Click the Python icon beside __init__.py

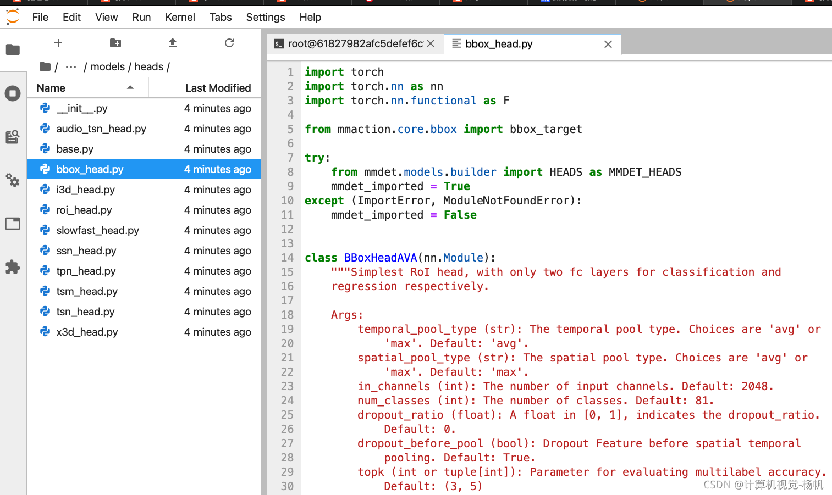45,108
